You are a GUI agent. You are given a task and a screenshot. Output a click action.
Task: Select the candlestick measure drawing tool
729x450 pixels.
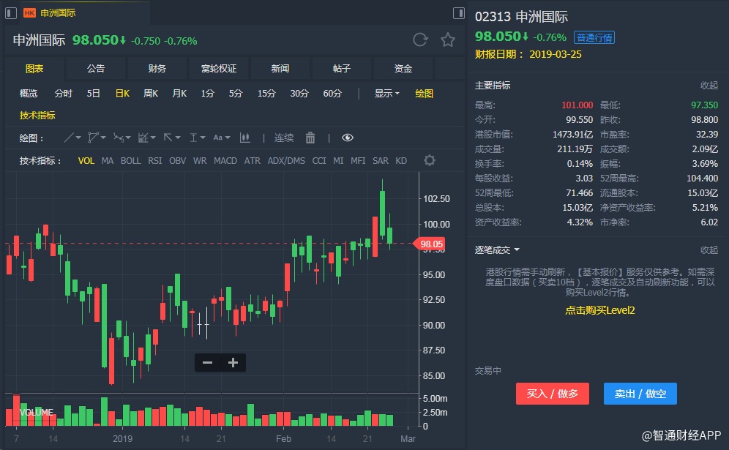pos(244,138)
